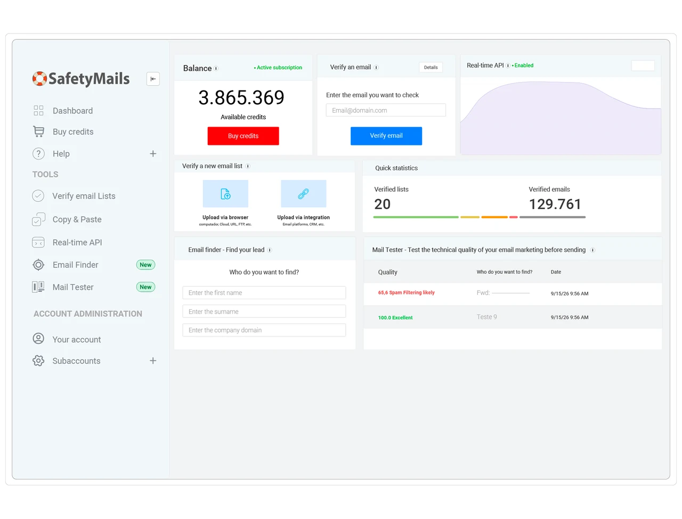Click the Your account person icon
Viewport: 682px width, 519px height.
38,339
